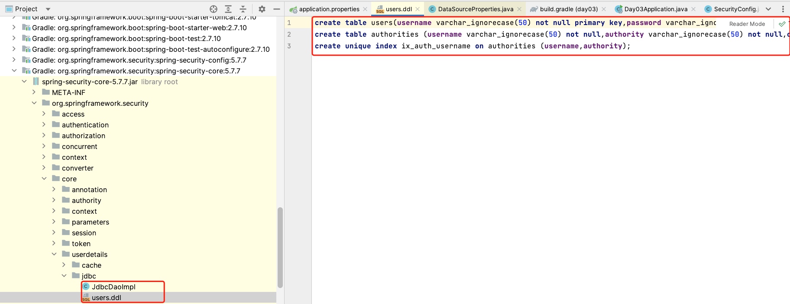Click the jdbc folder icon

point(76,275)
